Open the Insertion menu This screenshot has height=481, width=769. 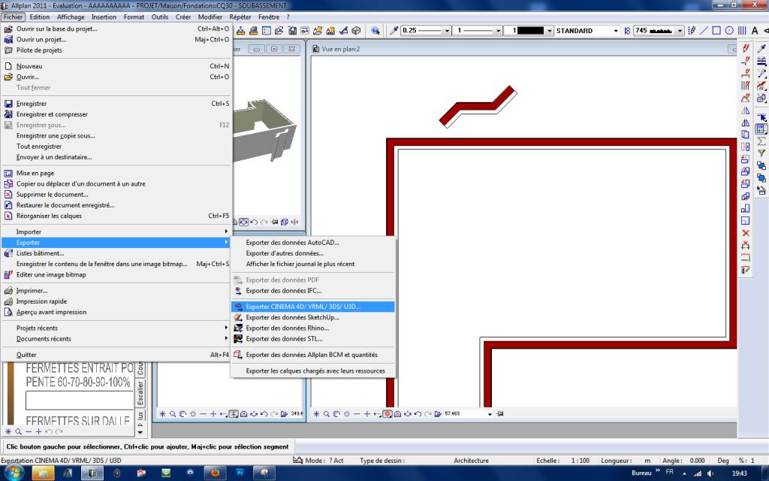click(104, 17)
